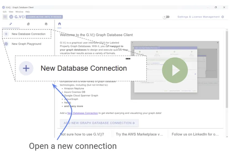
Task: Open the Edit menu
Action: (x=5, y=12)
